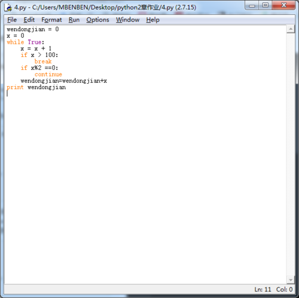Click the 'print' keyword
This screenshot has height=298, width=299.
click(x=15, y=87)
